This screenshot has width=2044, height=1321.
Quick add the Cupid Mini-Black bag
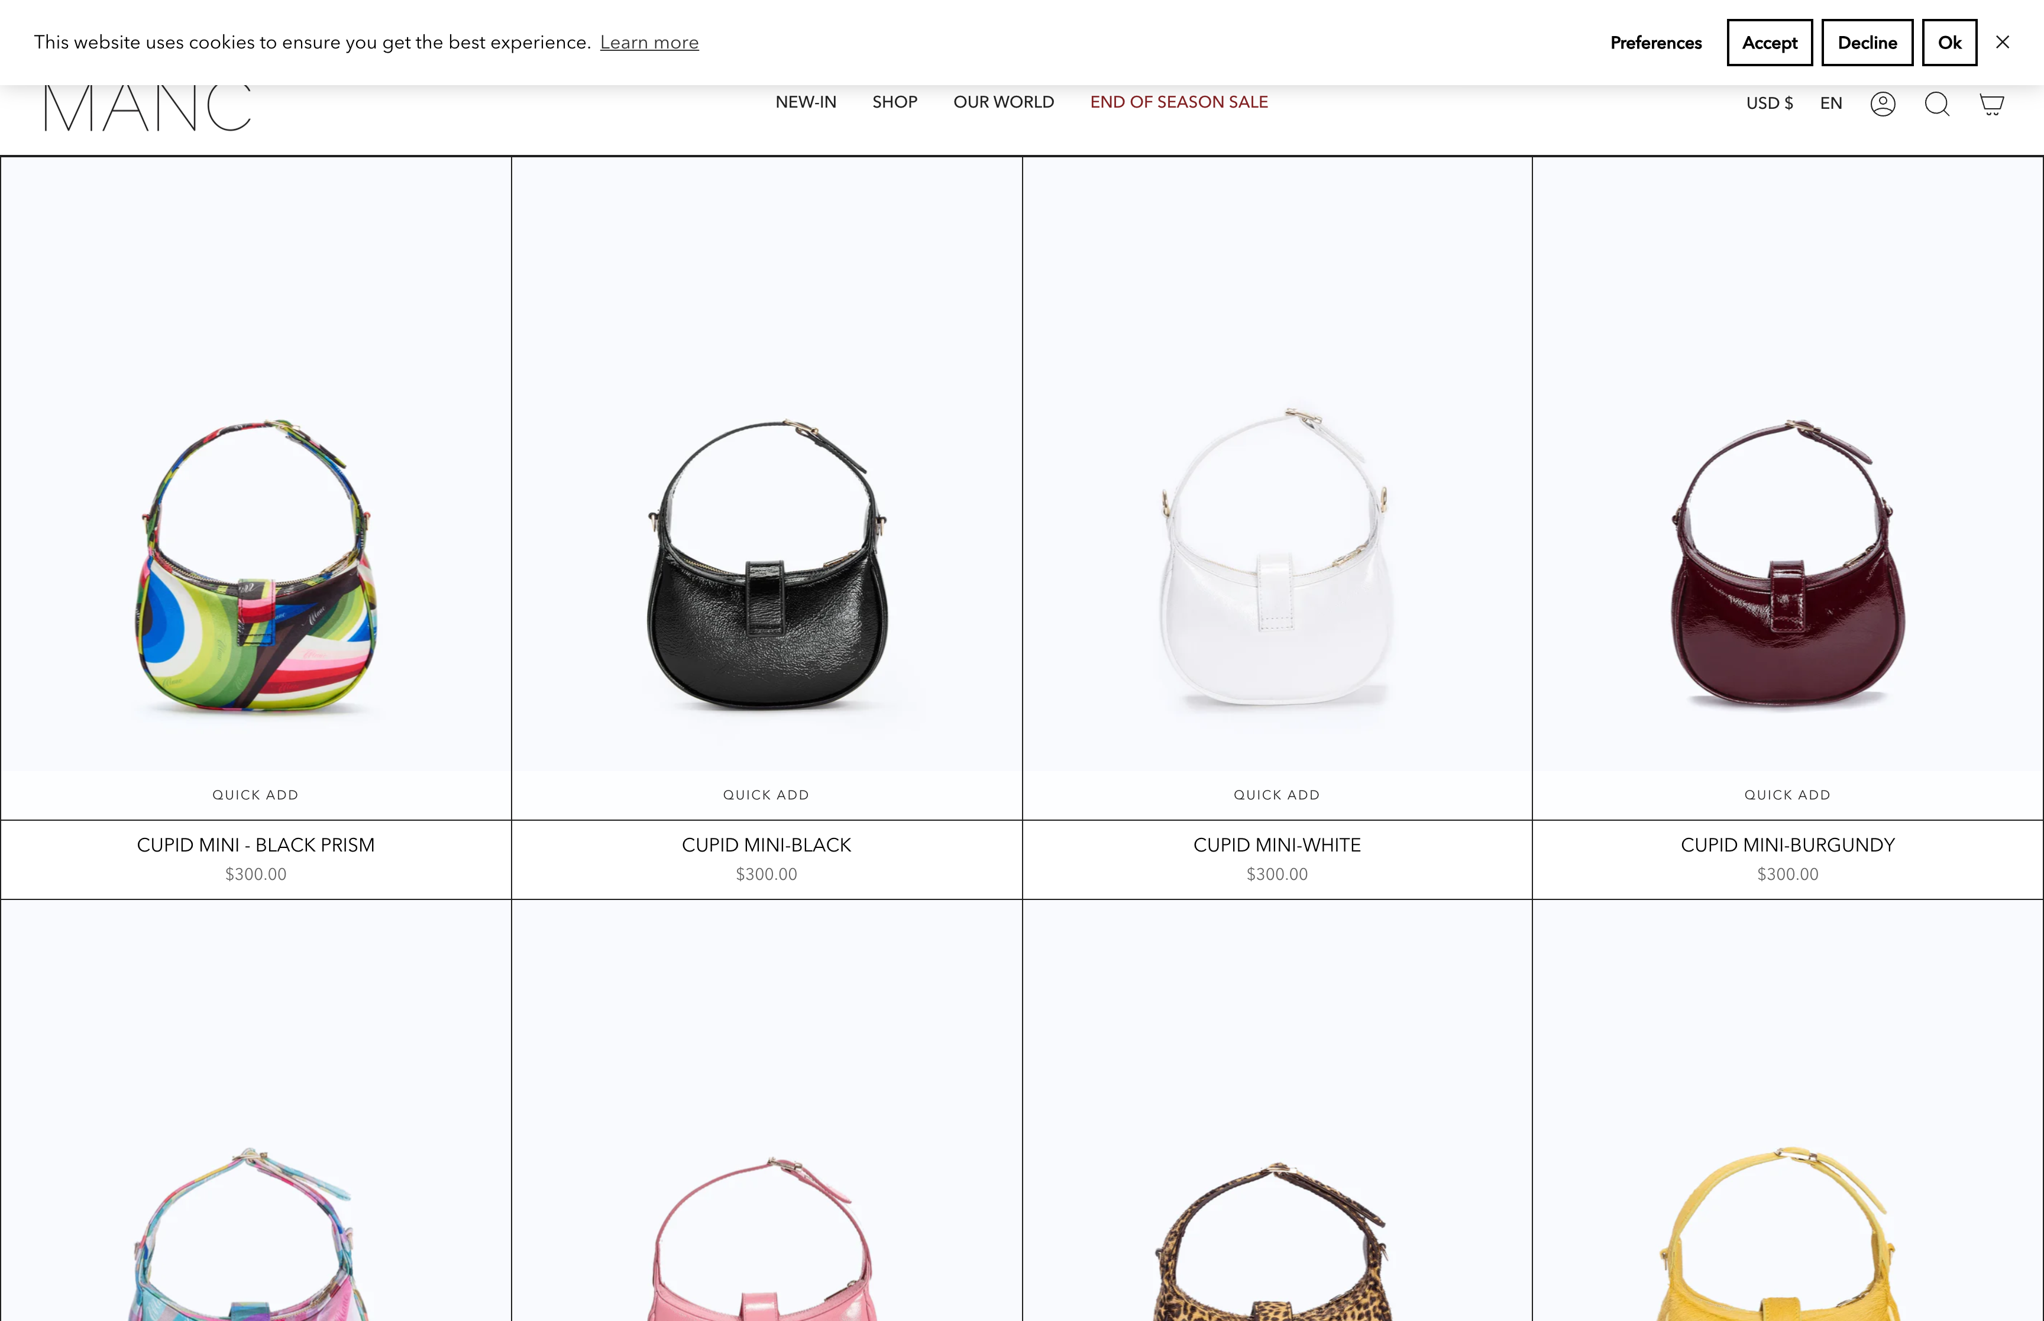click(766, 794)
